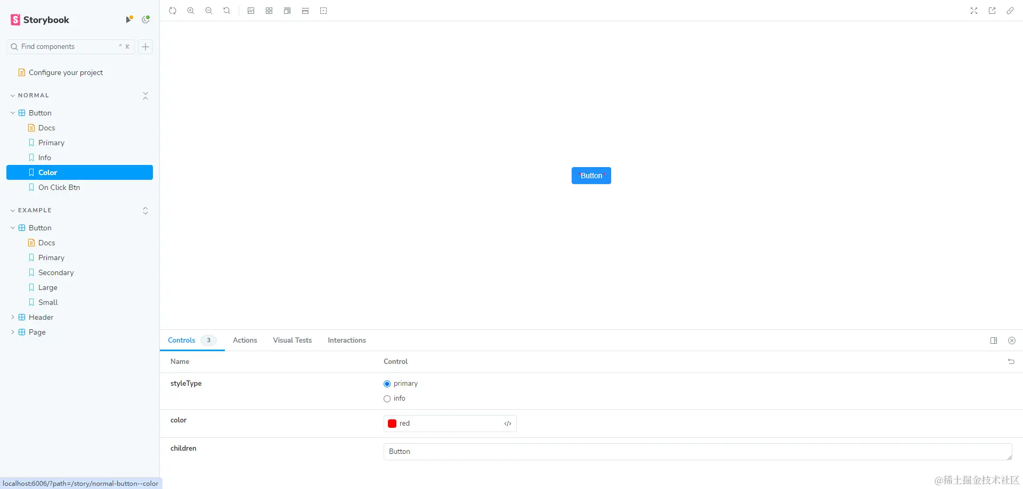Select the Color story
Viewport: 1023px width, 489px height.
80,172
